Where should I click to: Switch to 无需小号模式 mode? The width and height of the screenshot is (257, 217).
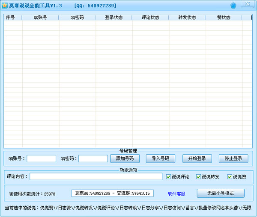pos(221,194)
